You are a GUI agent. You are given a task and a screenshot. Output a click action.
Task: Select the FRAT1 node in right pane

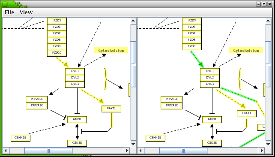point(247,113)
